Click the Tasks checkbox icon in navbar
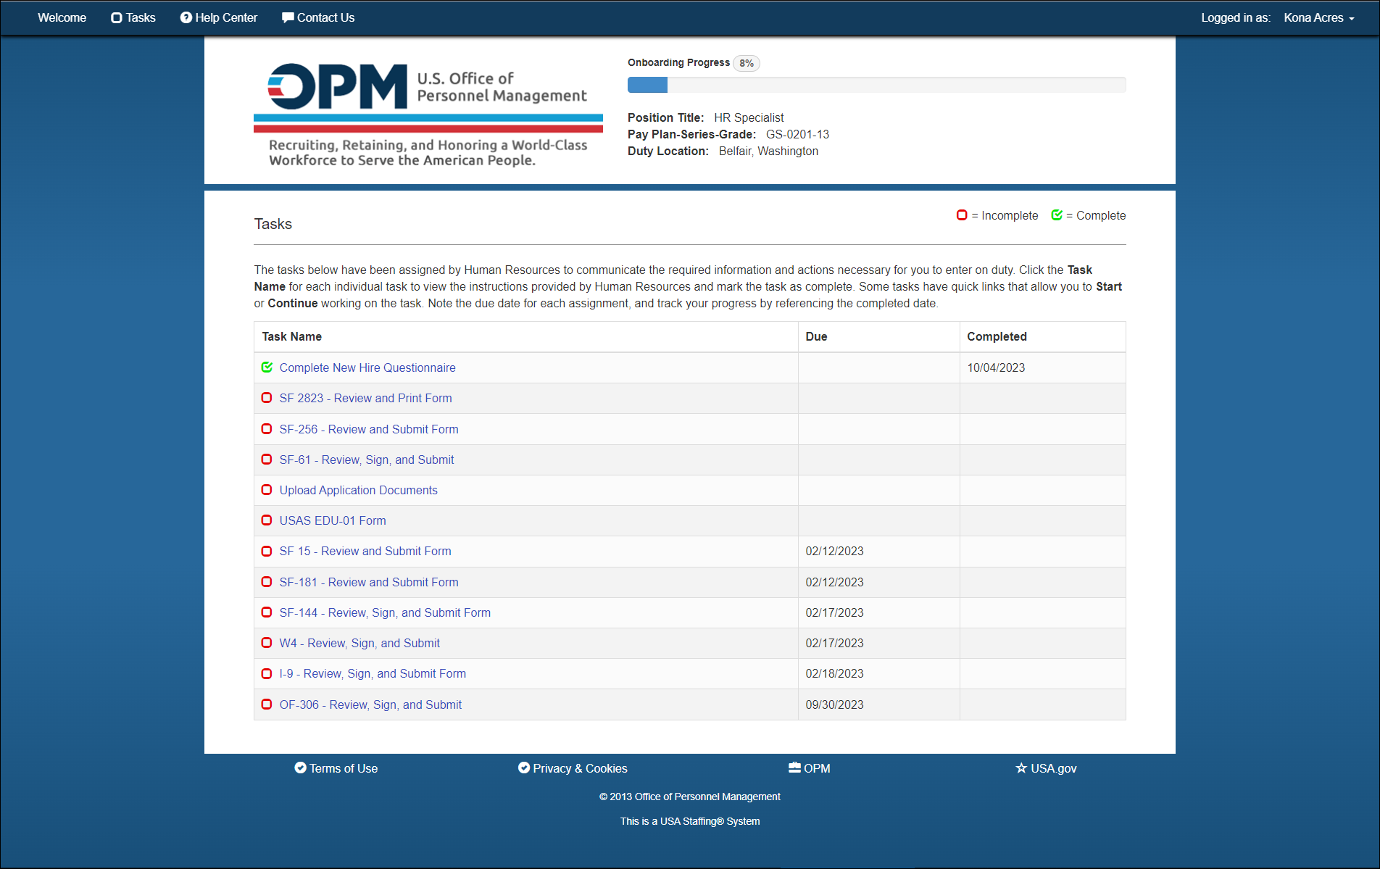 click(116, 17)
